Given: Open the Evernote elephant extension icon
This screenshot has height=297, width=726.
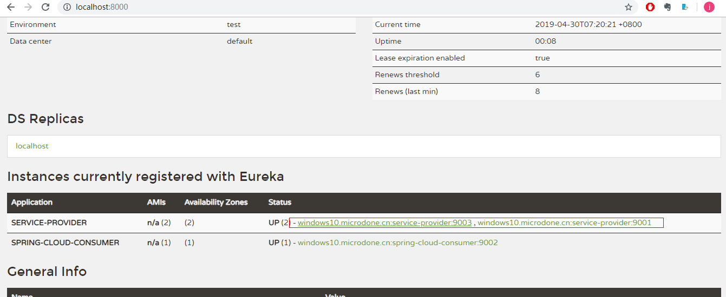Looking at the screenshot, I should pos(668,7).
